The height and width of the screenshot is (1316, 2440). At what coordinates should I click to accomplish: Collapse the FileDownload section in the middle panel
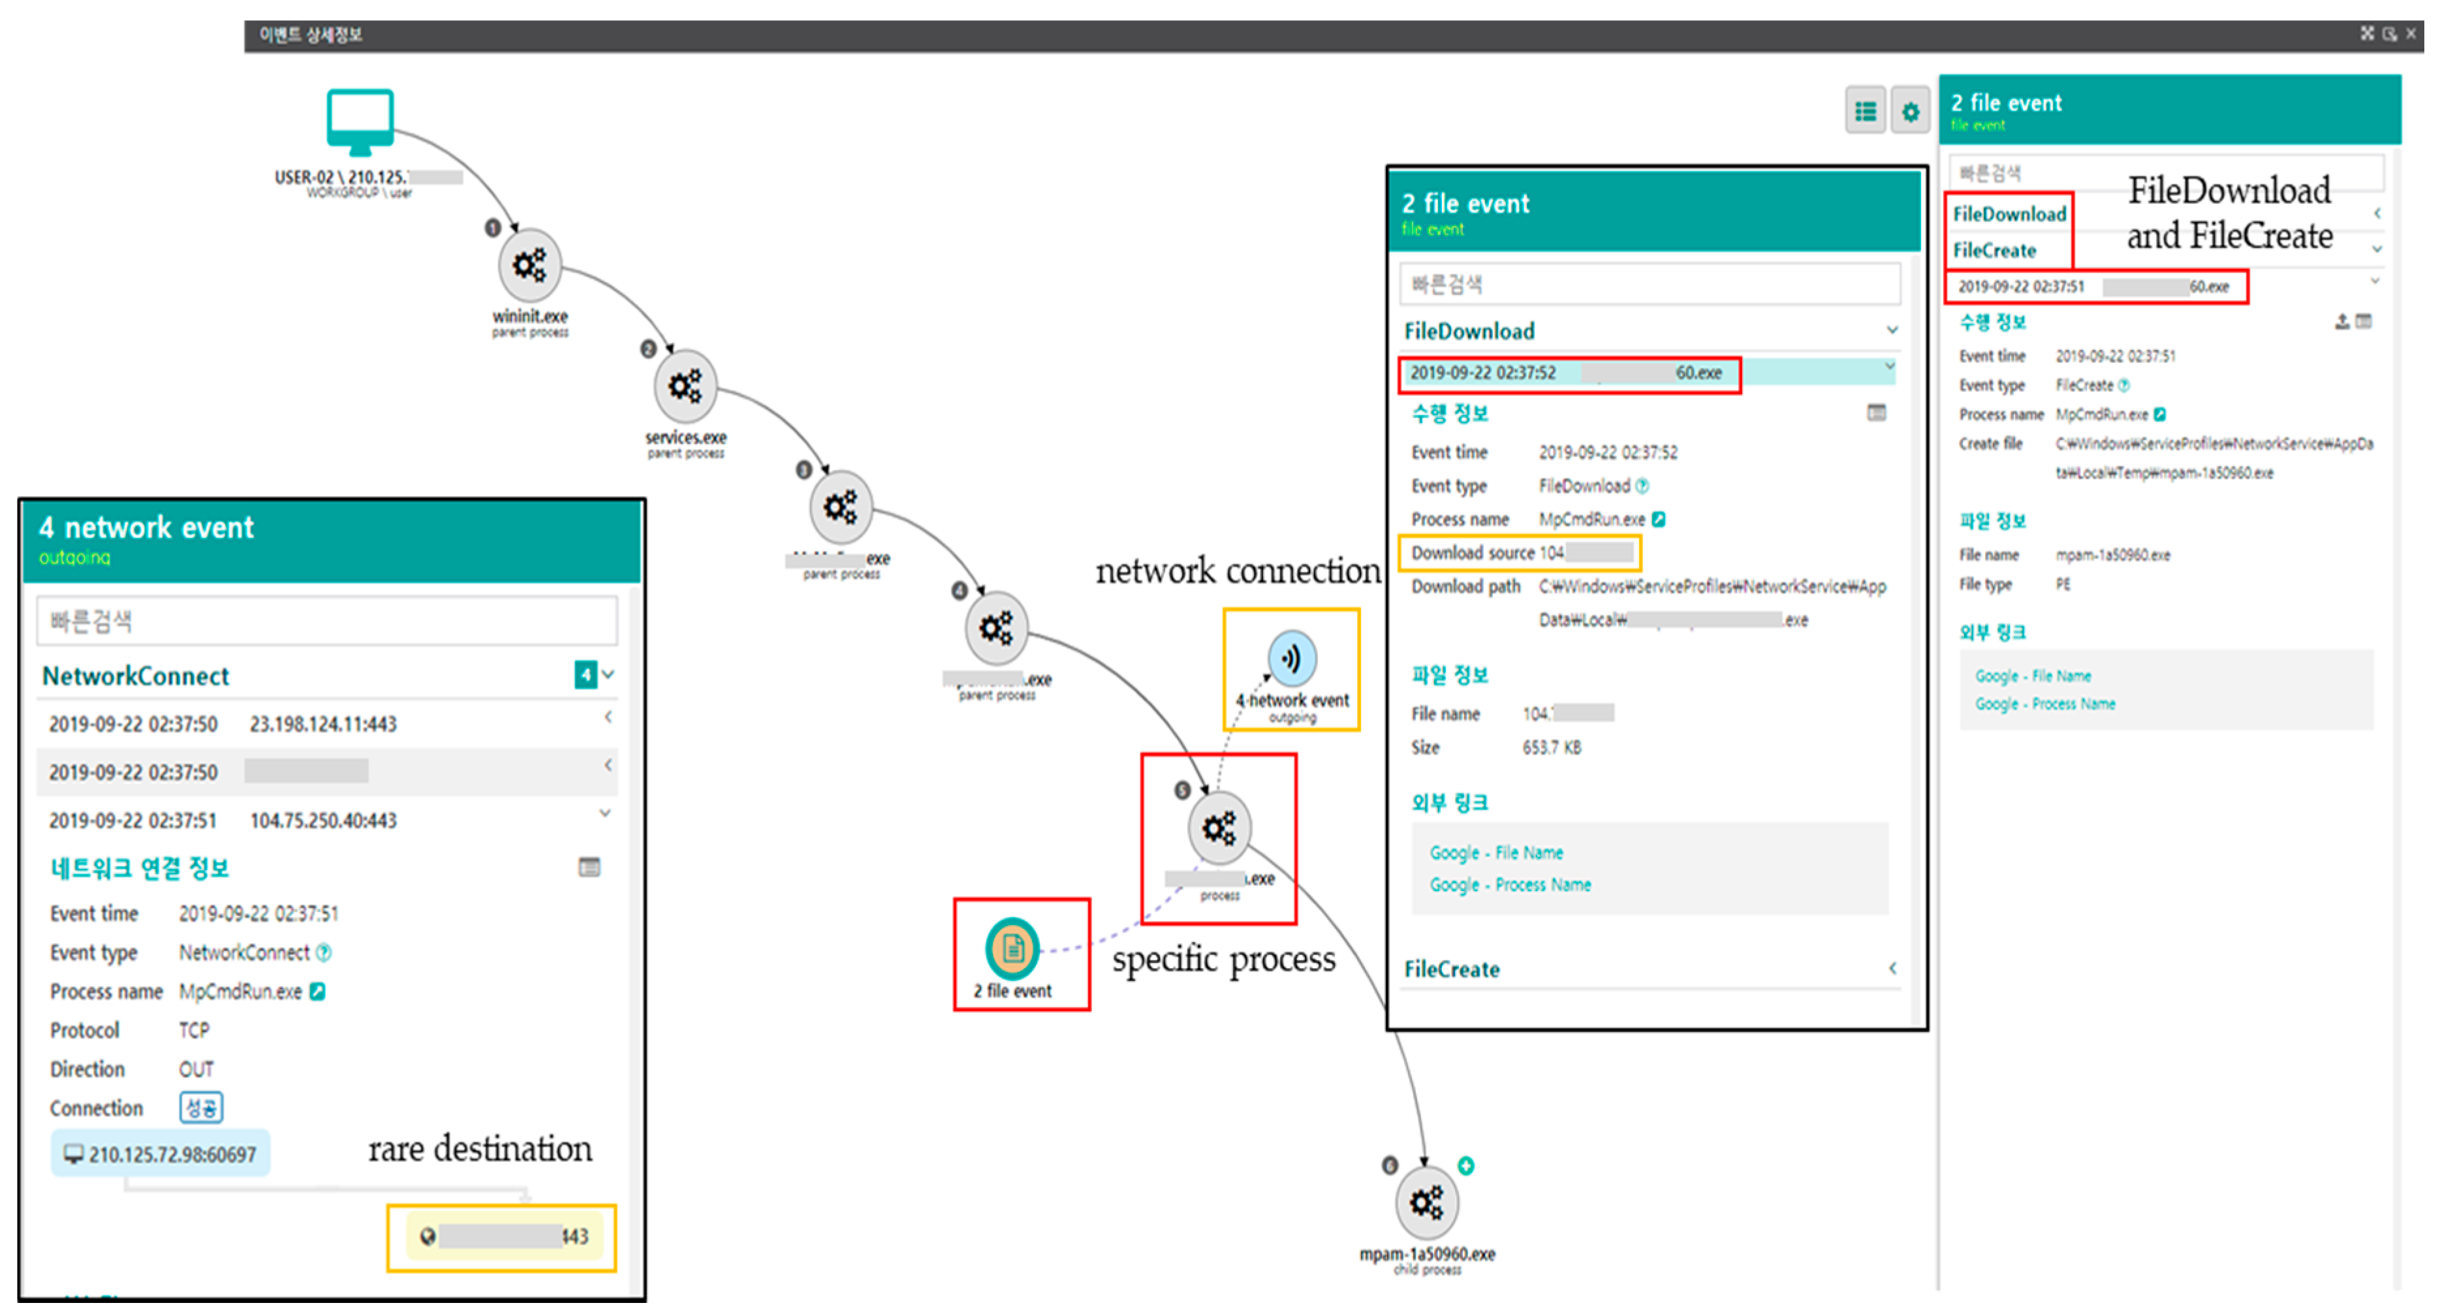(1892, 331)
